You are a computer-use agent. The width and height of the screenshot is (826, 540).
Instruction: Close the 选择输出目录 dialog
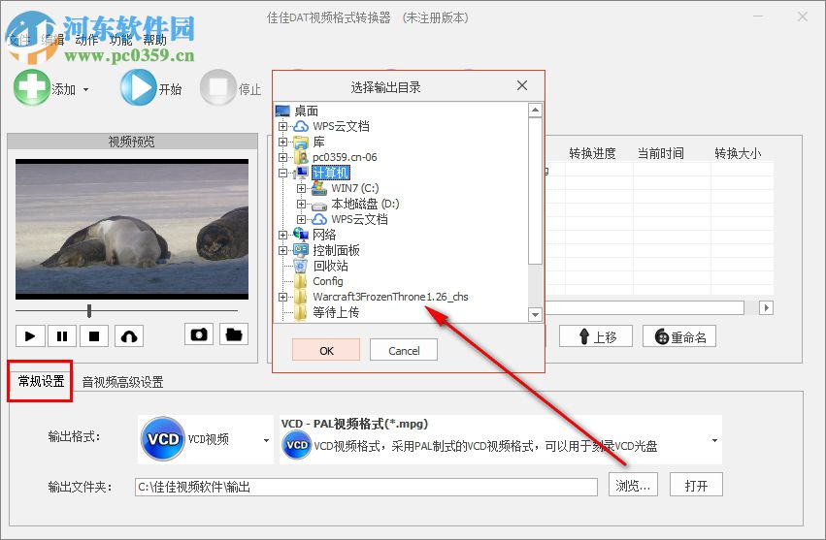click(x=522, y=85)
